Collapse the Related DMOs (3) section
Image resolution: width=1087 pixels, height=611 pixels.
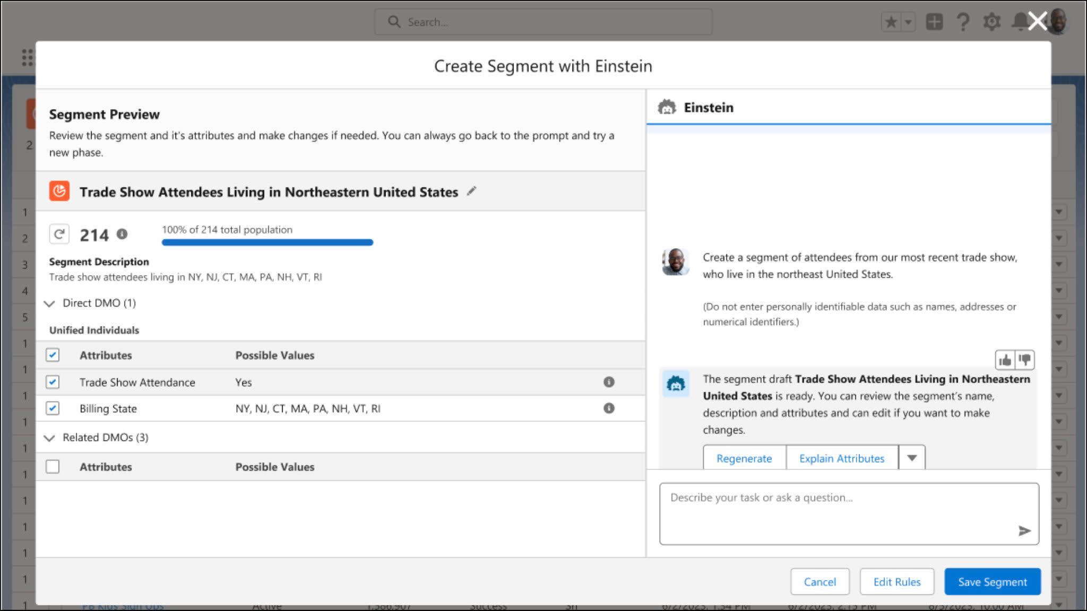pyautogui.click(x=49, y=438)
